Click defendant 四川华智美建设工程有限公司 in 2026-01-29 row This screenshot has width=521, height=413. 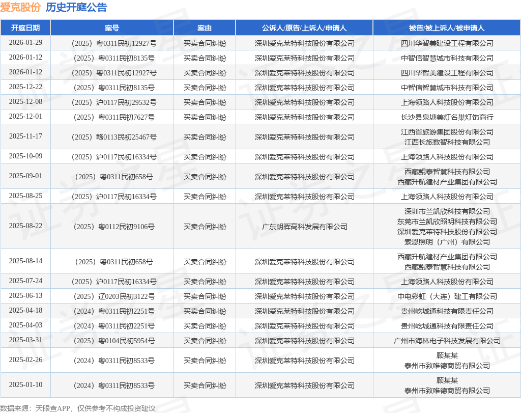pyautogui.click(x=447, y=43)
